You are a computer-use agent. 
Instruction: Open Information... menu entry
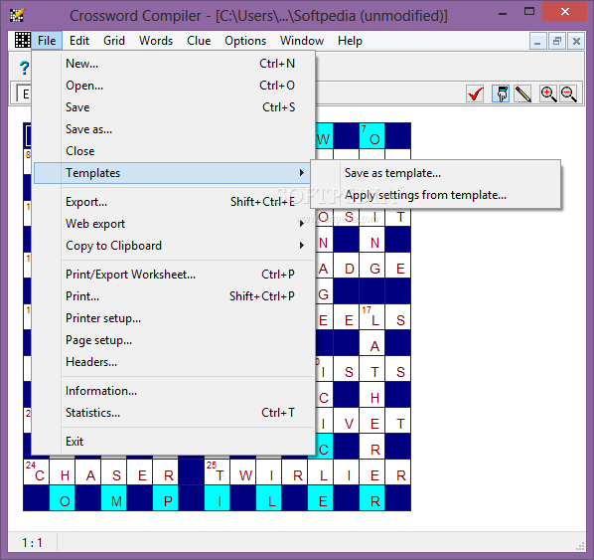(174, 391)
